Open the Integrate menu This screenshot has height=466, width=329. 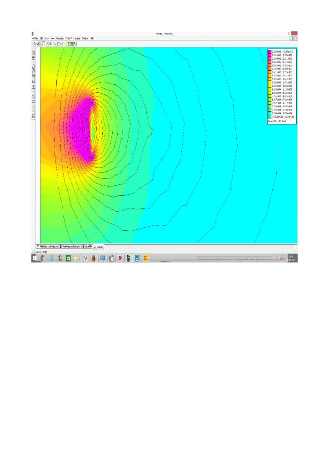[x=77, y=38]
